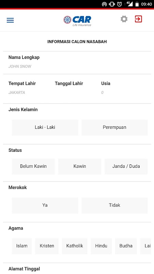Tap the hotspot status bar icon
Screen dimensions: 154x274
coord(104,4)
